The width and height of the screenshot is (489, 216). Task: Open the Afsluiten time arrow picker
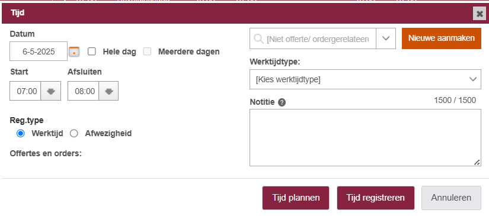point(108,91)
